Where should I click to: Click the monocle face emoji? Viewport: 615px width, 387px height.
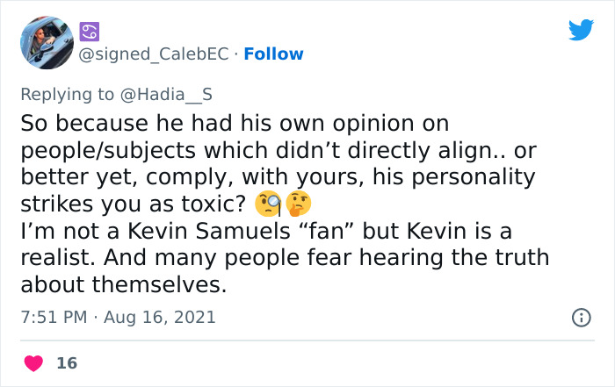coord(267,204)
